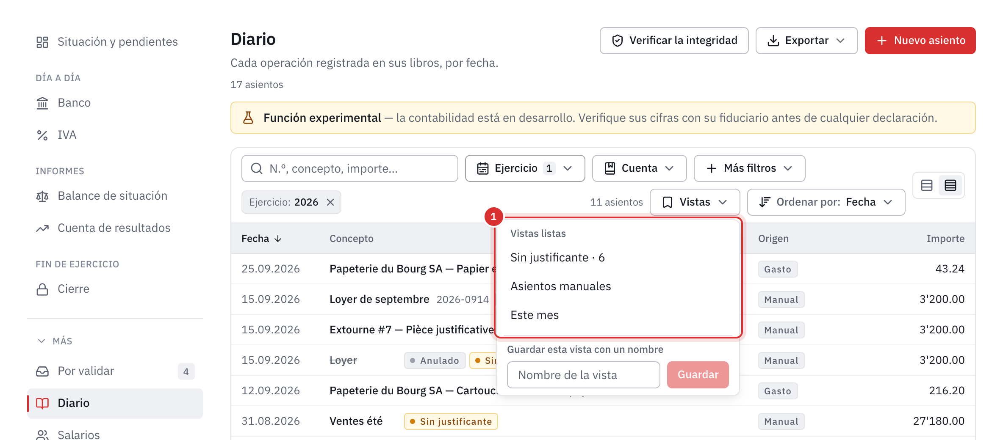Screen dimensions: 1003x440
Task: Open Loyer de septembre entry
Action: click(x=603, y=299)
